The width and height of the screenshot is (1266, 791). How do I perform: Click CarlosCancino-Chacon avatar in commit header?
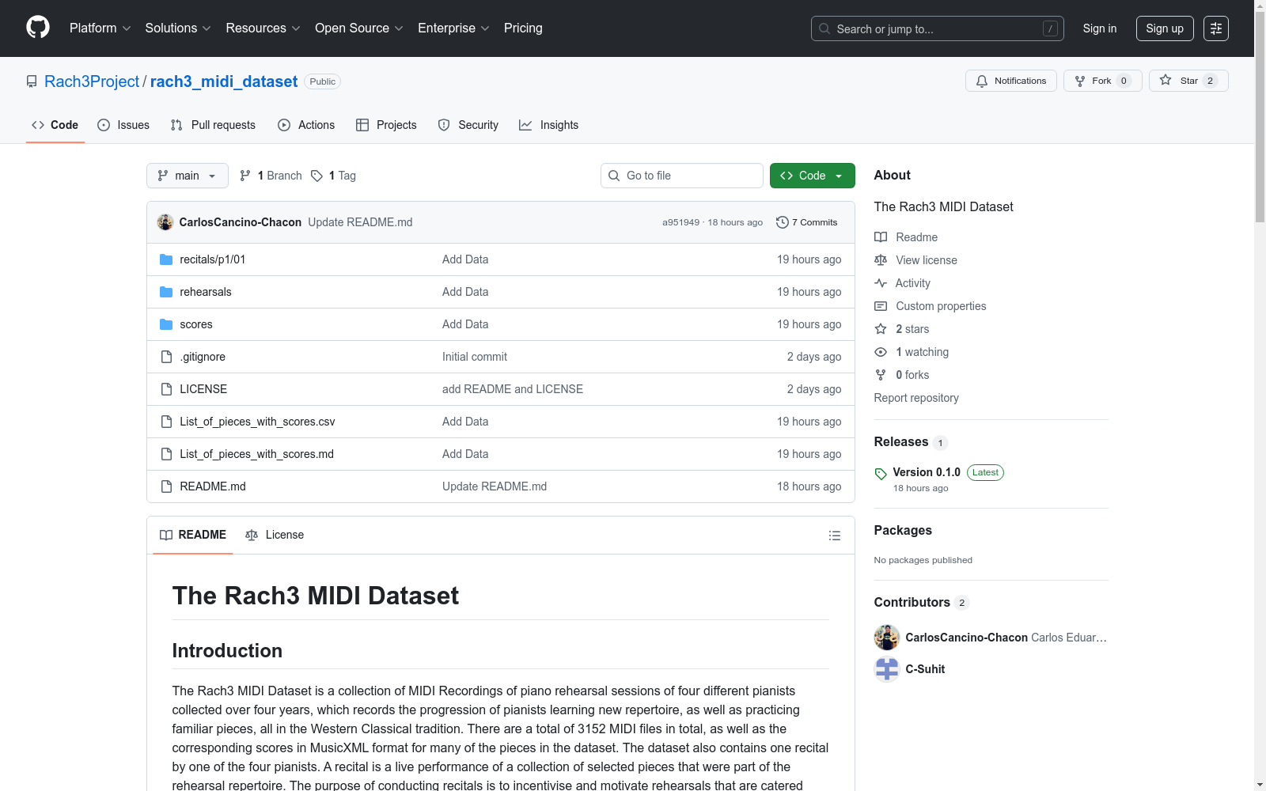point(165,222)
